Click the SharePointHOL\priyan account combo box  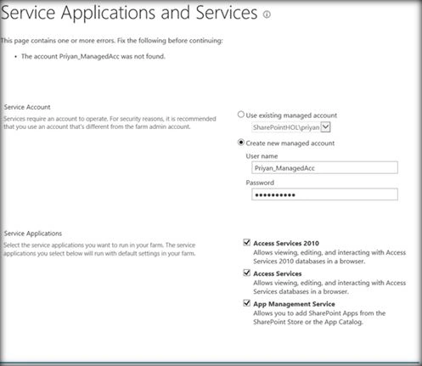click(x=291, y=127)
